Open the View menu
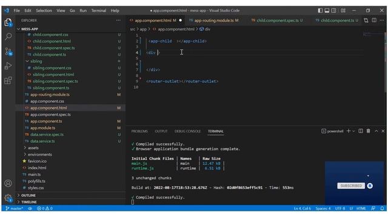Image resolution: width=388 pixels, height=218 pixels. (x=61, y=11)
